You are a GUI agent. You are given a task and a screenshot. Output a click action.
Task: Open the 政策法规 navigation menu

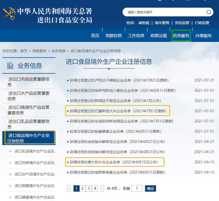[x=158, y=36]
